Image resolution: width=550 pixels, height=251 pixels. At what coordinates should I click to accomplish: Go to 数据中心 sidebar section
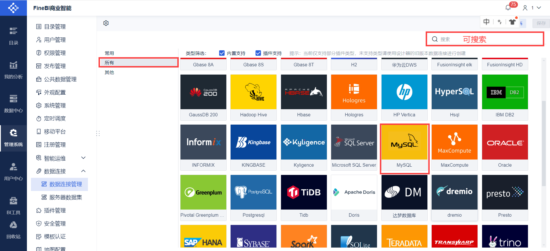(13, 104)
